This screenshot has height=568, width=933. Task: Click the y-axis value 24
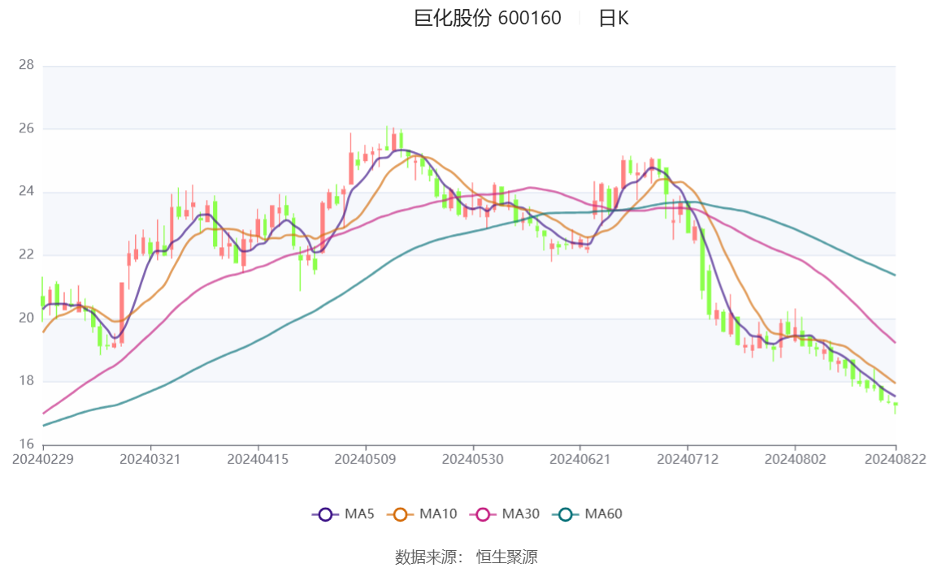(26, 192)
